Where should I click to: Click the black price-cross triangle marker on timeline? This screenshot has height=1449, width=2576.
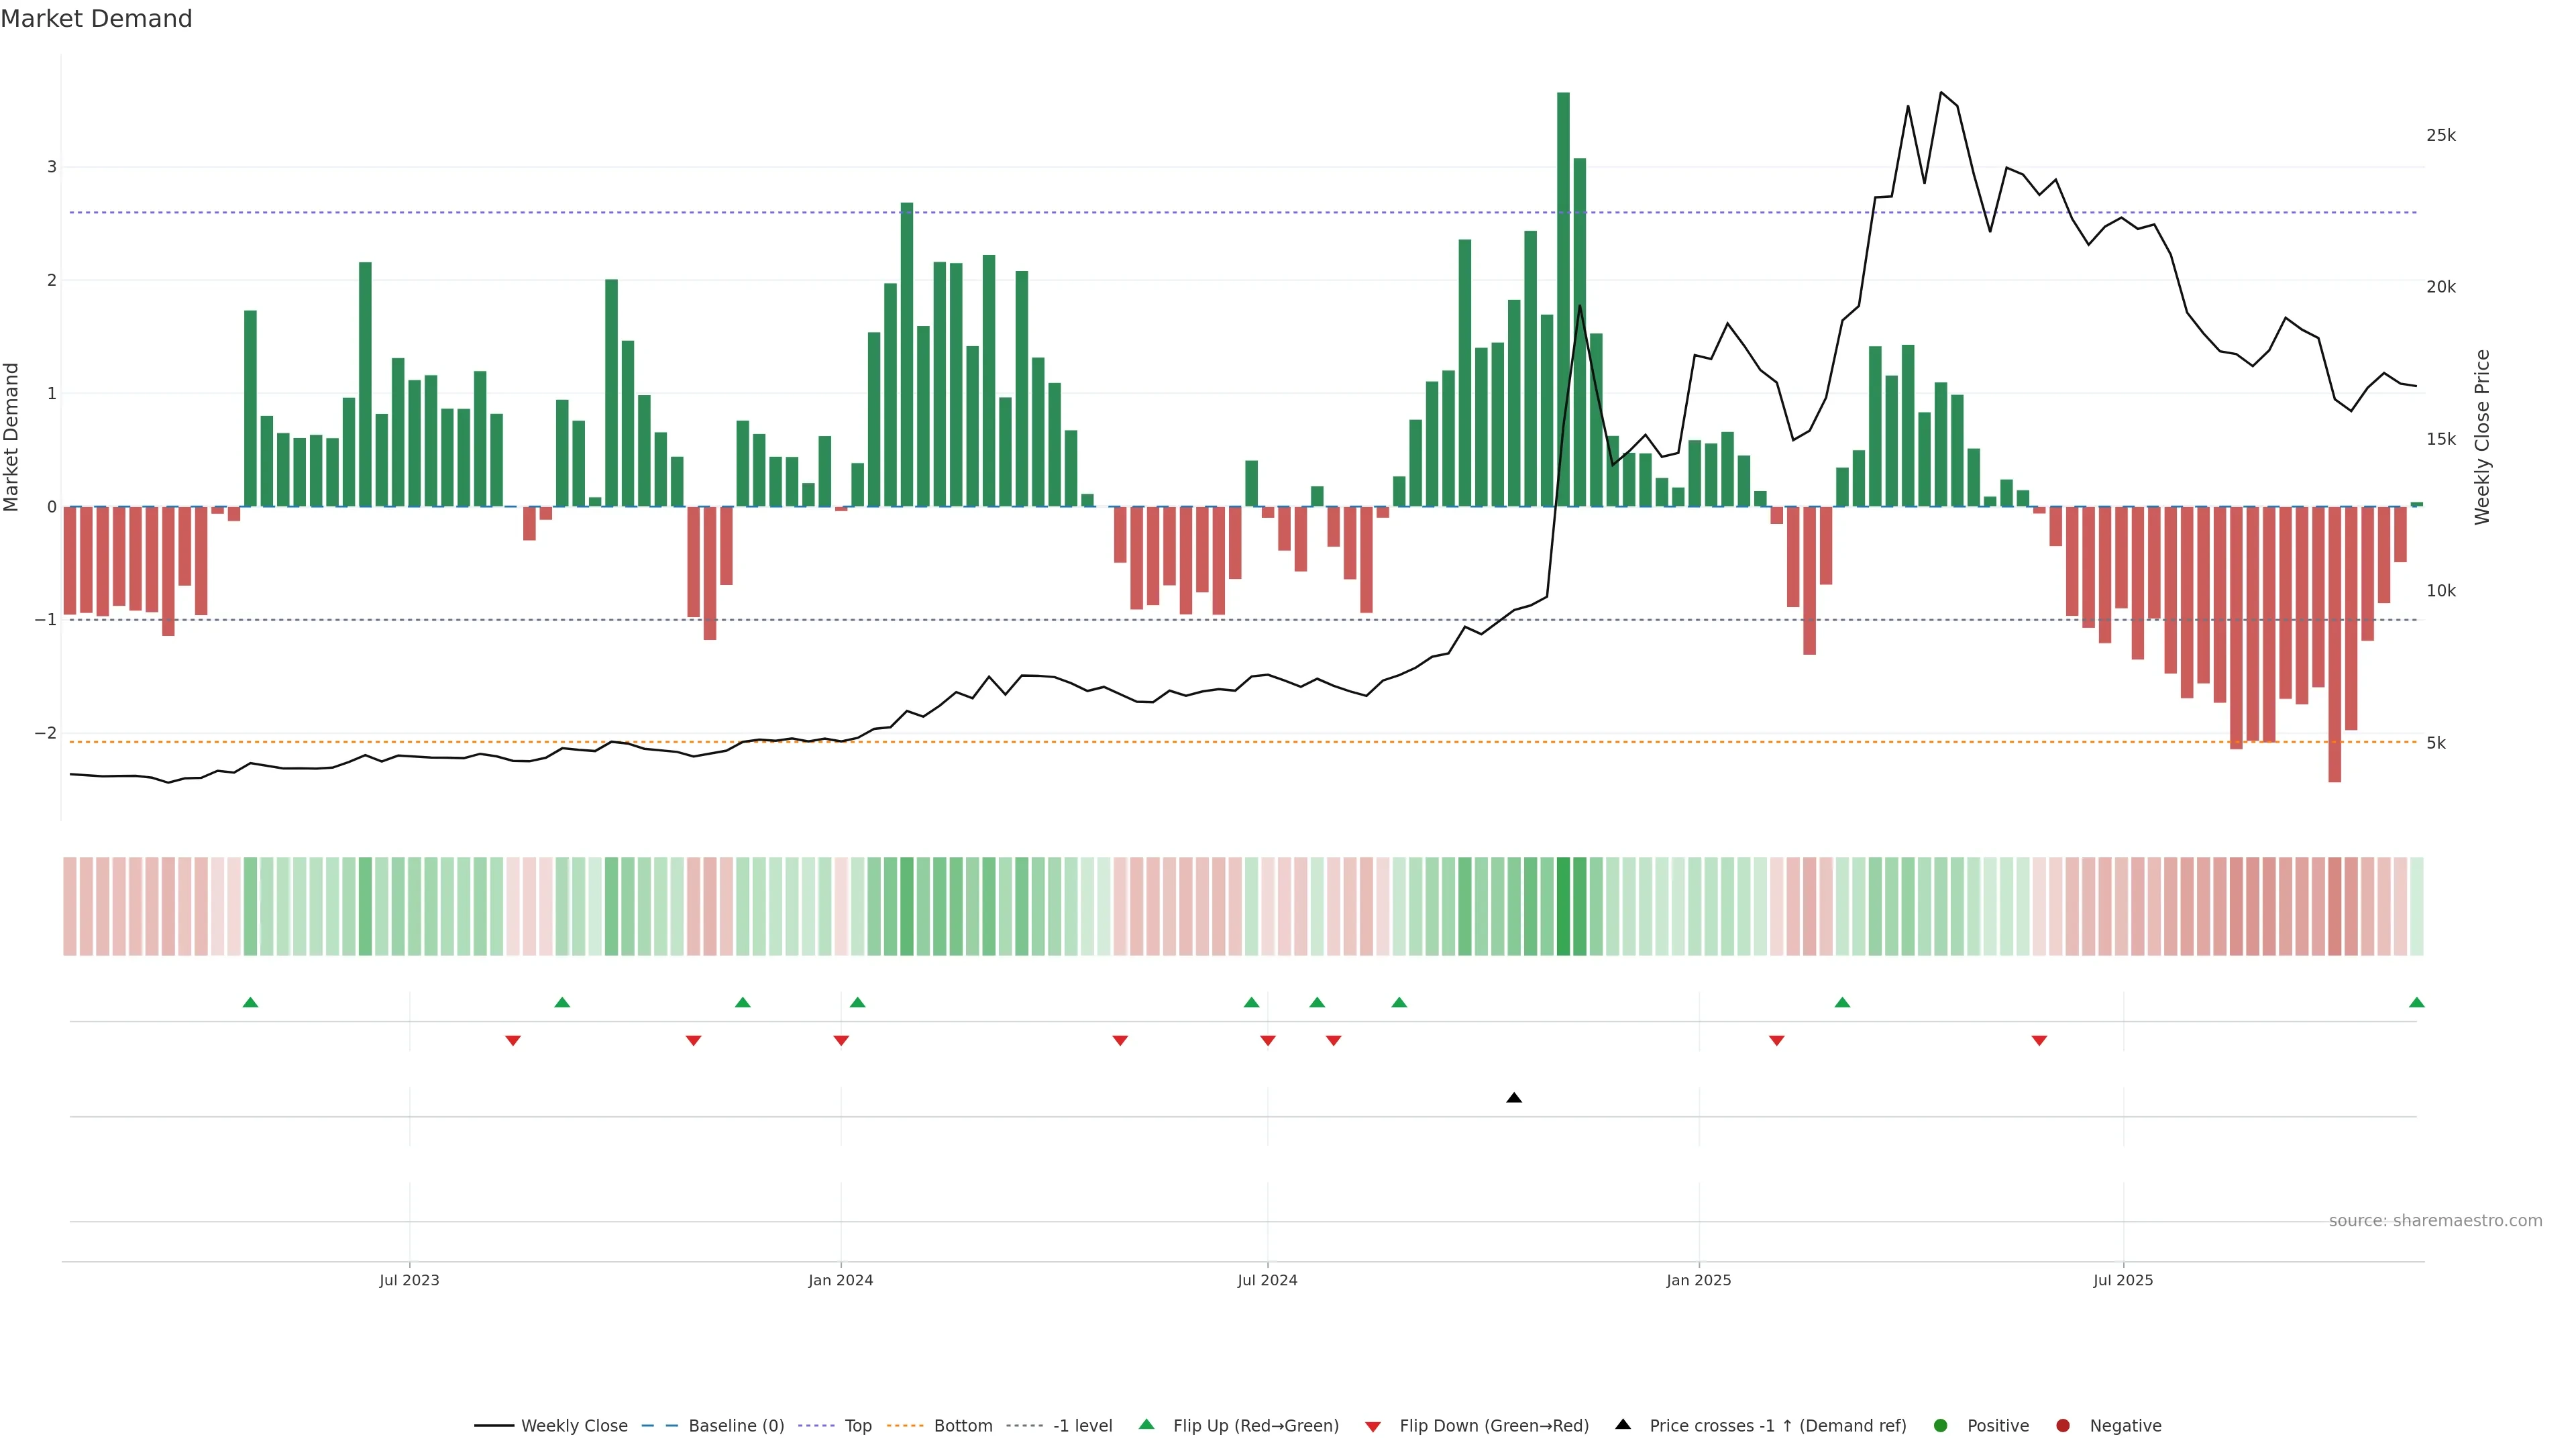tap(1514, 1098)
